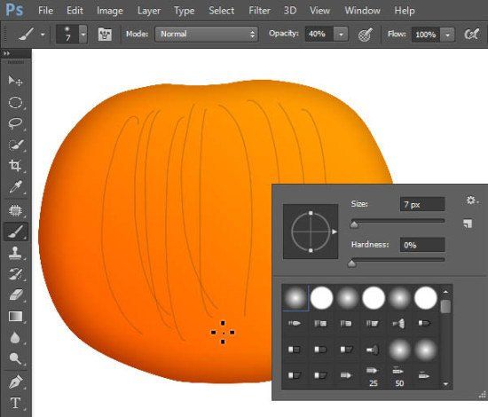Select the brush preset labeled 25

(x=373, y=376)
